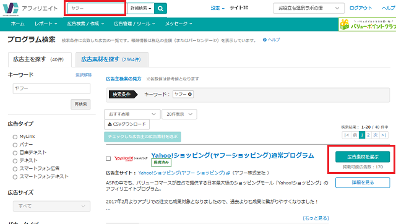Clear keyword with 選択解除 link
396x224 pixels.
point(84,75)
